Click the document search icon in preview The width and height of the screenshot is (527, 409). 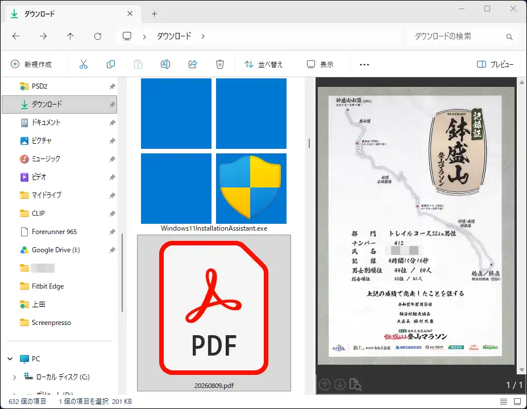pyautogui.click(x=355, y=384)
